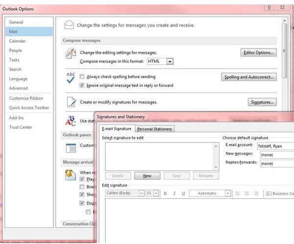
Task: Enable Always check spelling before sending
Action: tap(82, 76)
